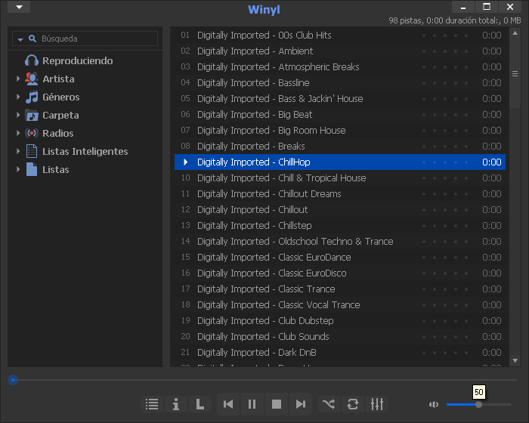
Task: Select 'Digitally Imported - Classic EuroDance'
Action: pyautogui.click(x=340, y=257)
